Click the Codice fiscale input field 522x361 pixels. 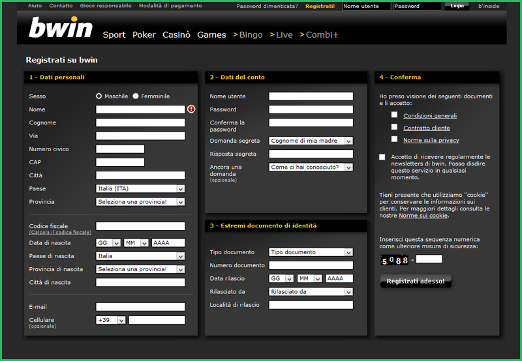[x=140, y=226]
